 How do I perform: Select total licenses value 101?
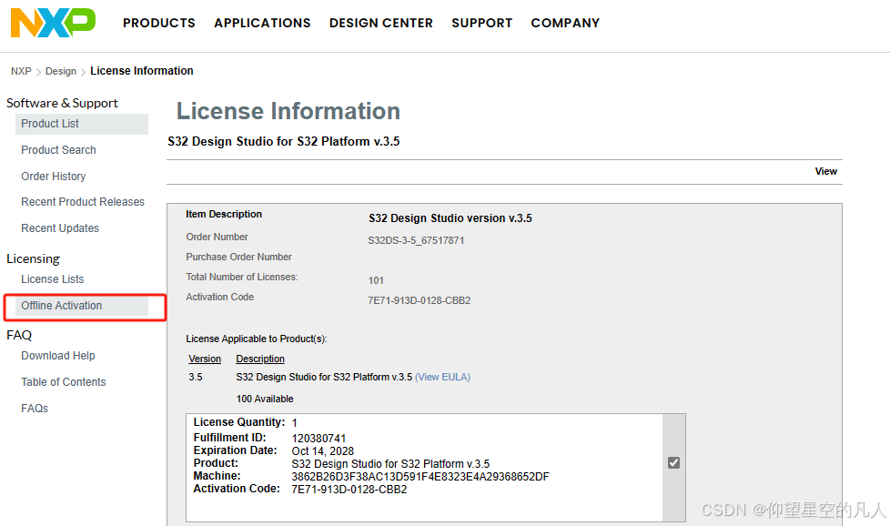(376, 280)
